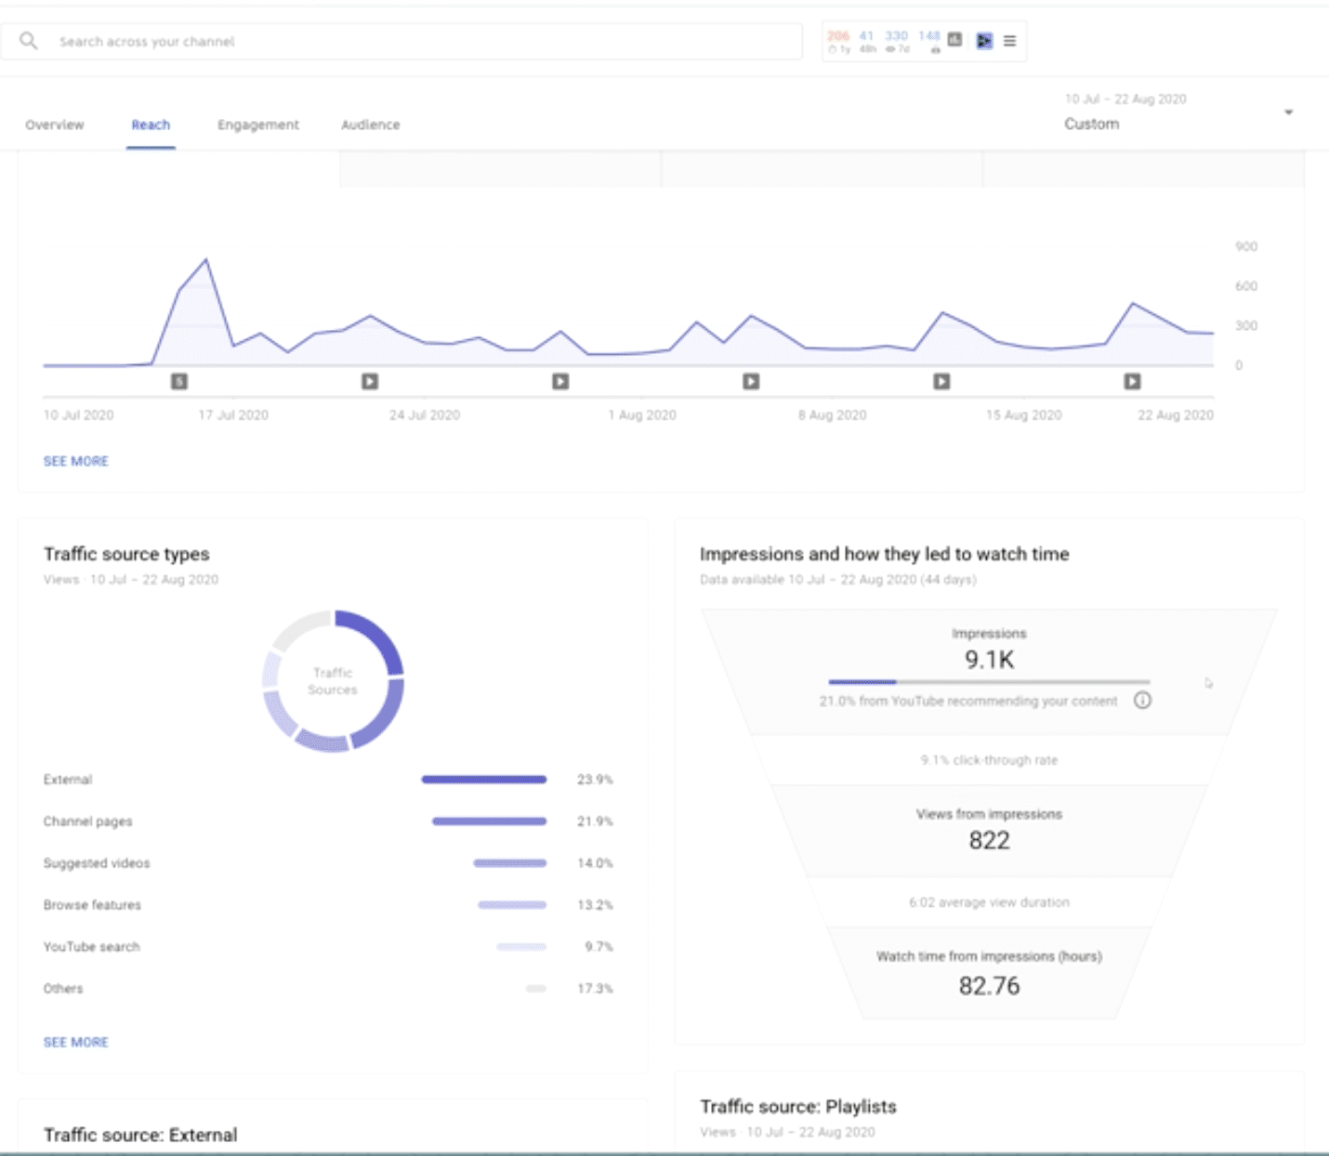Select the Audience tab
The image size is (1329, 1156).
click(x=371, y=125)
